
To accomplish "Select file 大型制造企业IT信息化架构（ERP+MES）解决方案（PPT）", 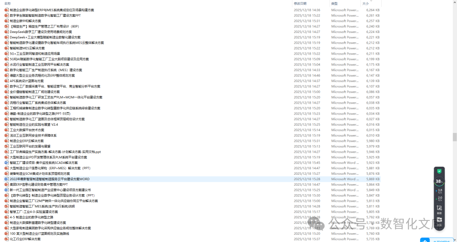I will tap(50, 168).
